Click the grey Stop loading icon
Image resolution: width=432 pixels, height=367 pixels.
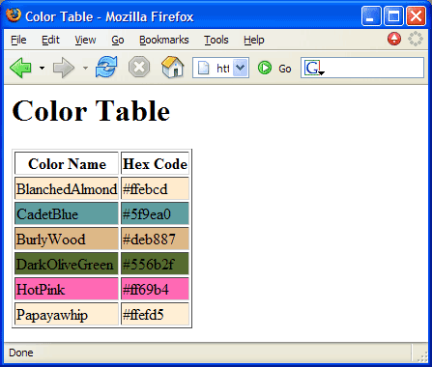pyautogui.click(x=139, y=68)
